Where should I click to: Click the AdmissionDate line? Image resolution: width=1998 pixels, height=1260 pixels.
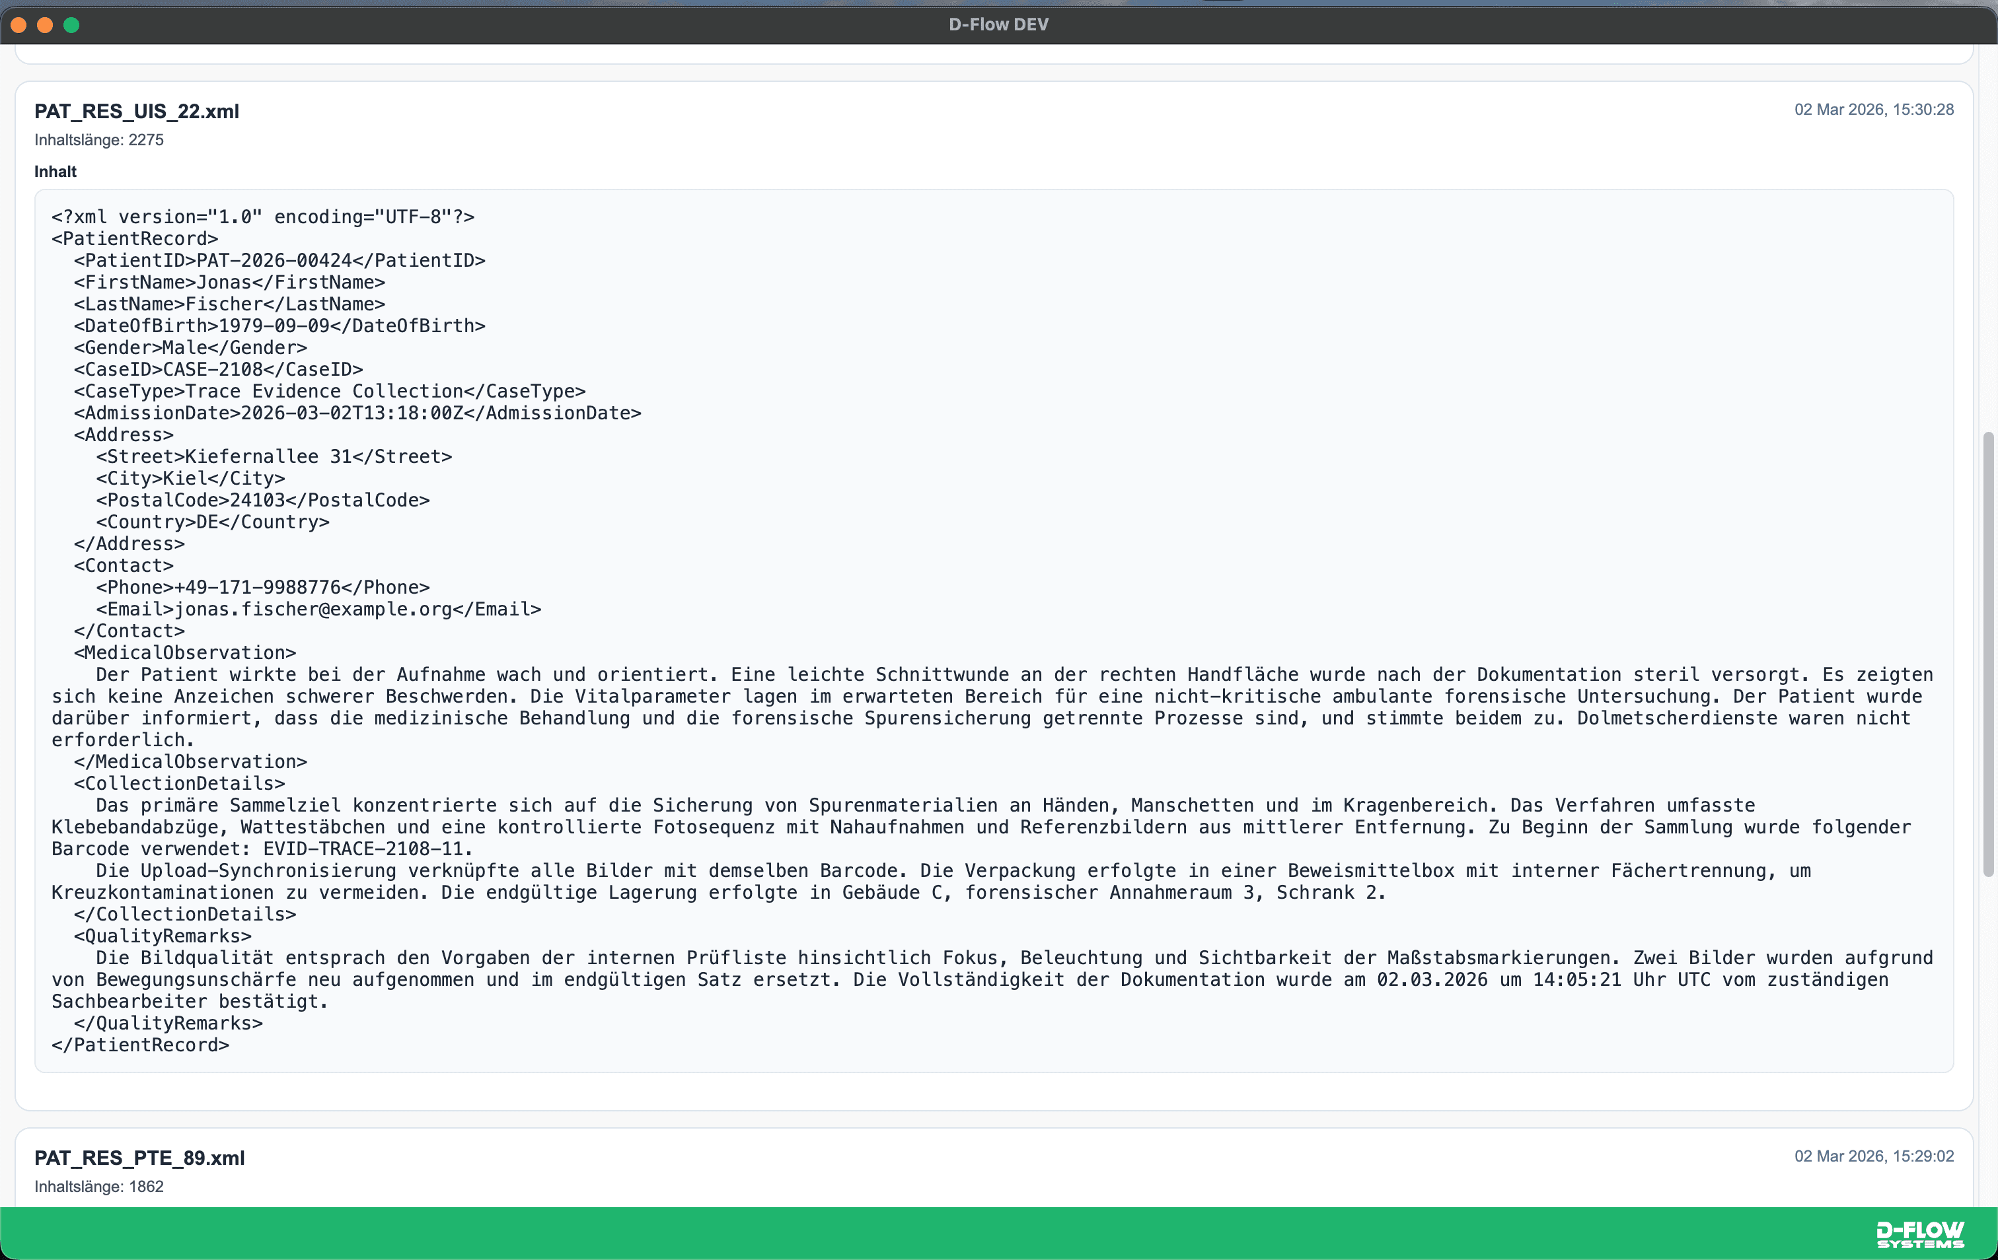click(x=357, y=413)
